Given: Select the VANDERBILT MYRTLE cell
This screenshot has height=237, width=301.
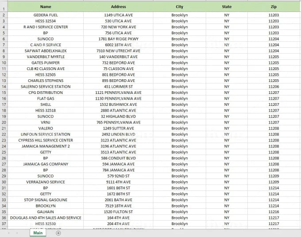Looking at the screenshot, I should pos(46,57).
